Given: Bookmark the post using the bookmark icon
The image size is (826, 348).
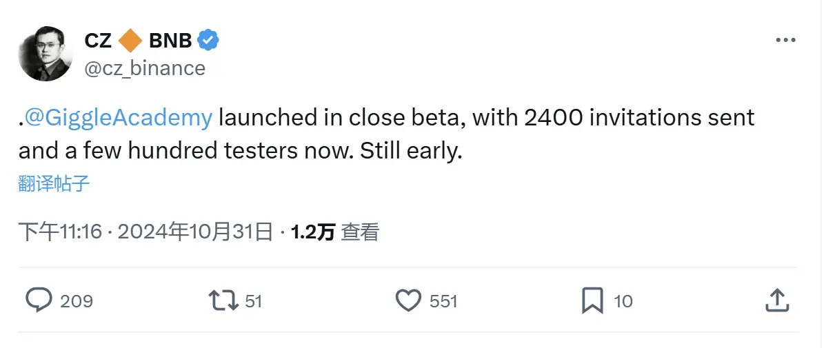Looking at the screenshot, I should tap(592, 300).
